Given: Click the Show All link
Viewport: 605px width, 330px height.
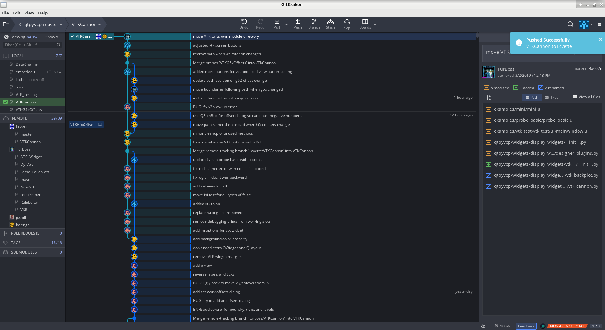Looking at the screenshot, I should pyautogui.click(x=53, y=37).
